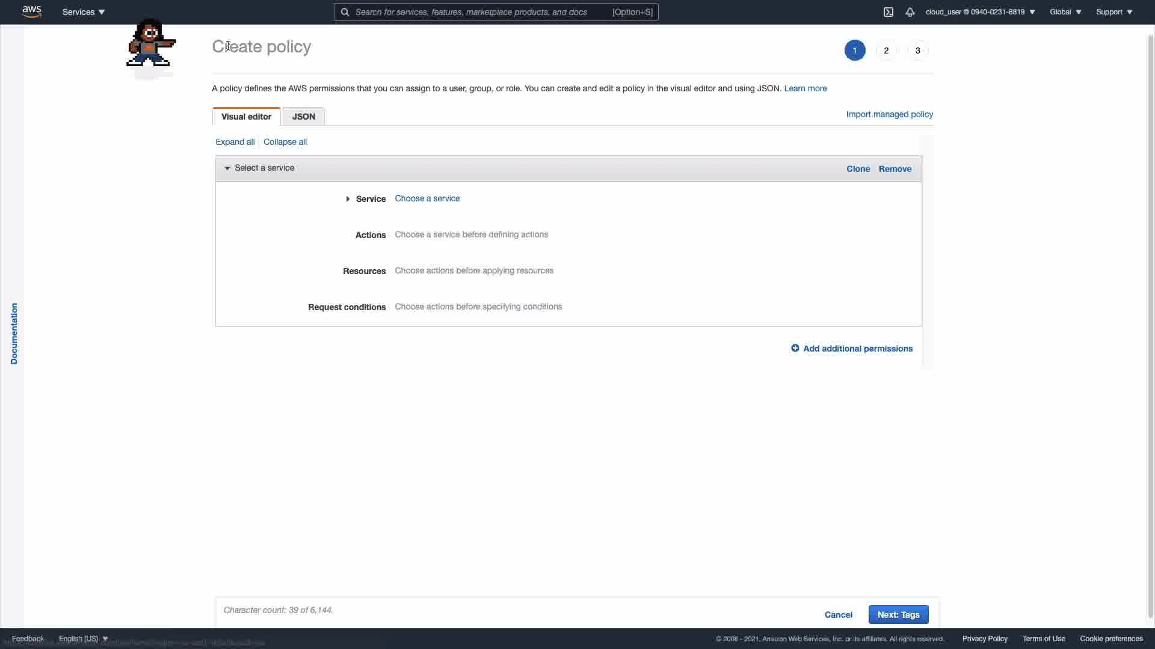Click the Next: Tags button
This screenshot has height=649, width=1155.
[x=898, y=614]
